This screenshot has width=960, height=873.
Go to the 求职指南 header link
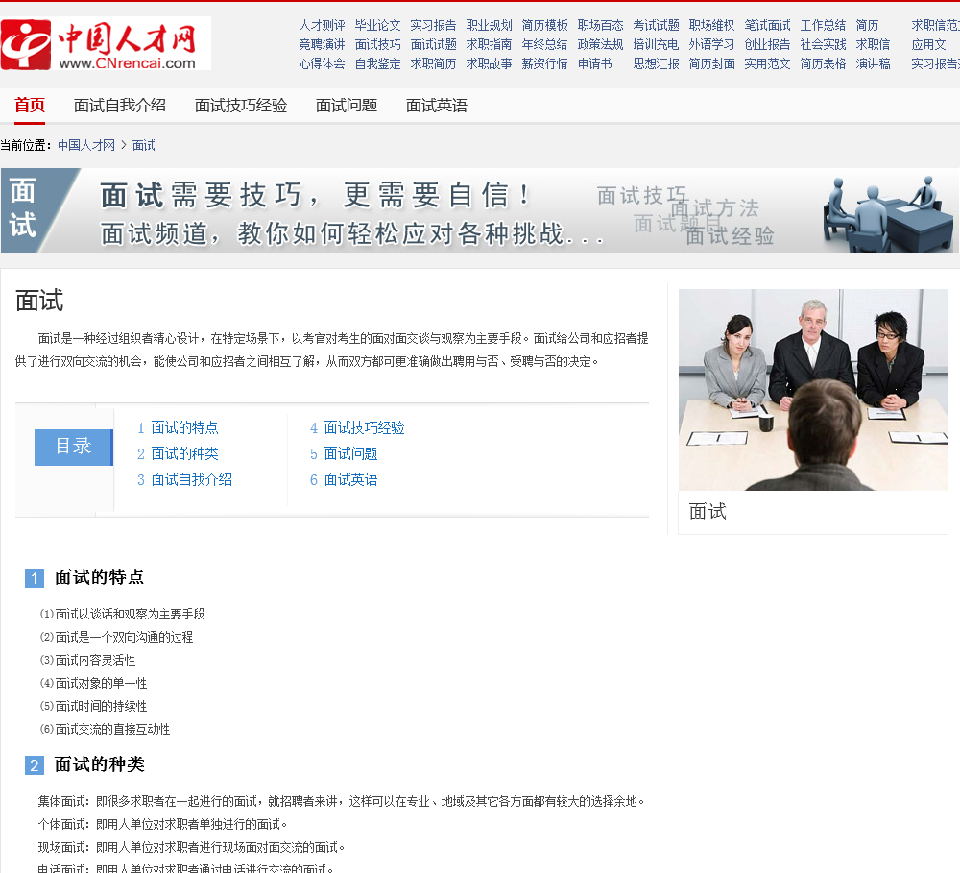490,45
